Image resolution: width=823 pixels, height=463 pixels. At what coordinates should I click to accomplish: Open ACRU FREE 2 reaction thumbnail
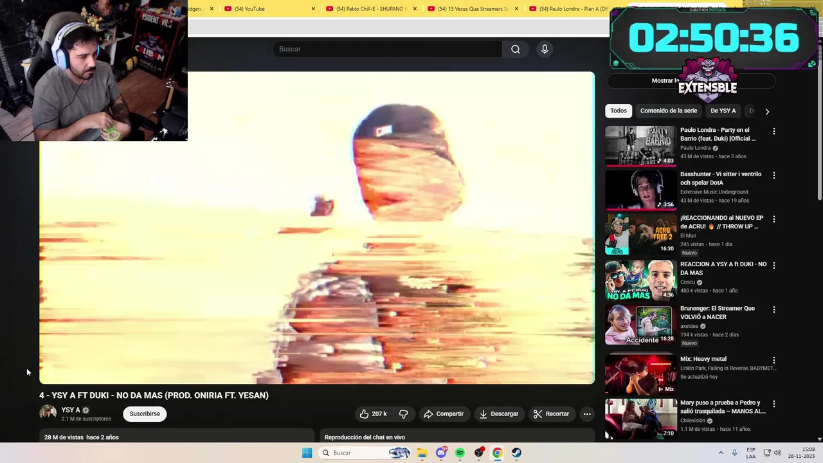pyautogui.click(x=640, y=234)
